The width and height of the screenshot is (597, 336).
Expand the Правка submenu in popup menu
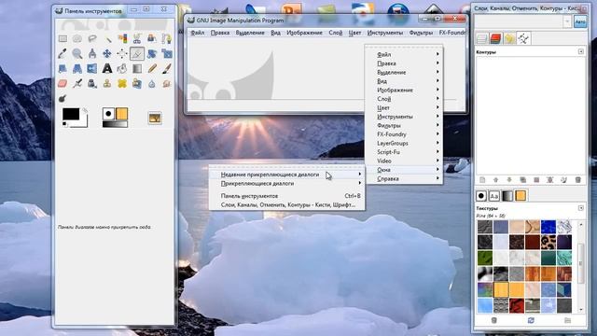(x=404, y=63)
